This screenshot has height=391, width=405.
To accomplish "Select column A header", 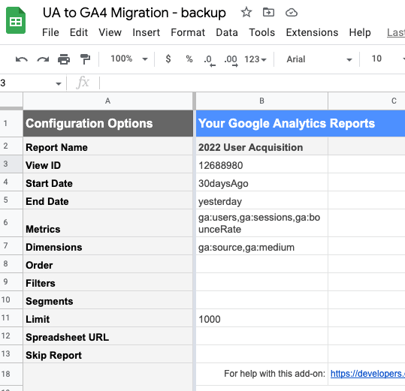I will pos(107,101).
